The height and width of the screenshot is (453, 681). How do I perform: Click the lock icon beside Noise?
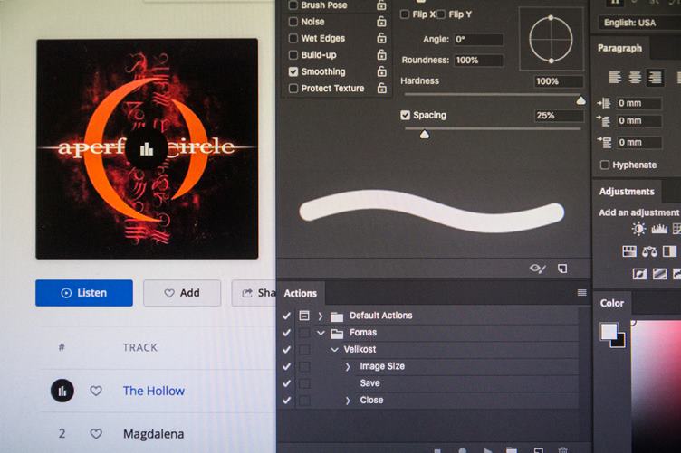click(381, 21)
